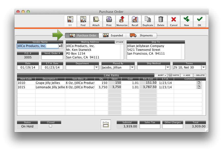Attach a note to this purchase order
The image size is (223, 152).
click(x=96, y=21)
